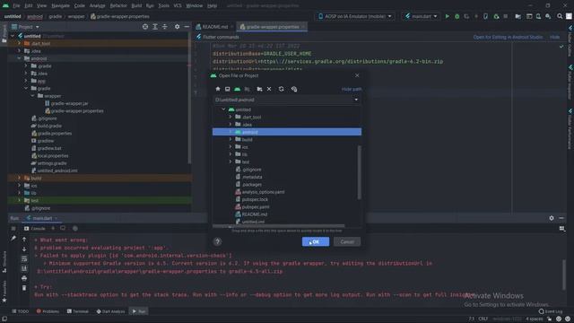The image size is (574, 323).
Task: Select the android folder row in the dialog
Action: click(x=287, y=132)
